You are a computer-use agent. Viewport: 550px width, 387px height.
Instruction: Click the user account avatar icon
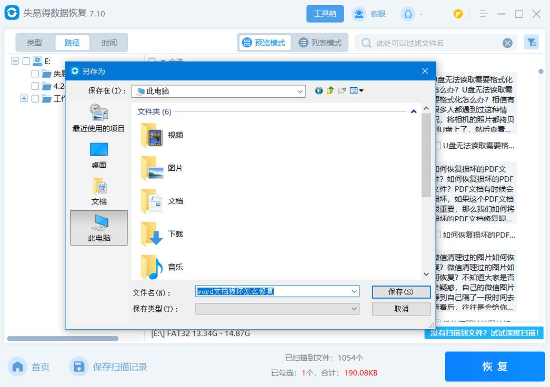pos(408,14)
